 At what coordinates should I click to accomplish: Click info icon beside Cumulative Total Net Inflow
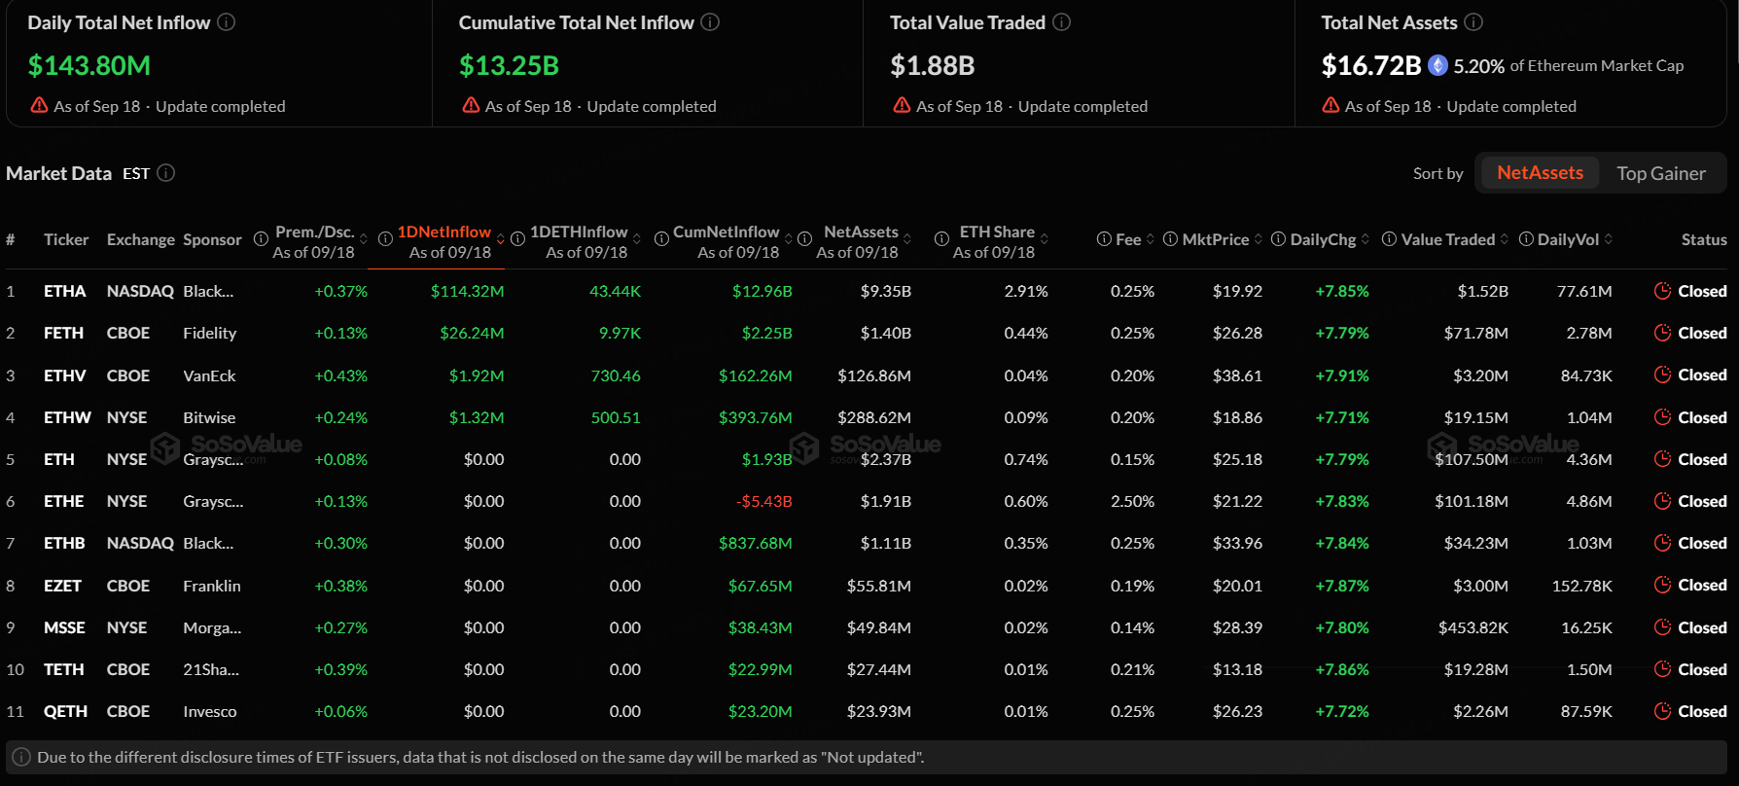pyautogui.click(x=710, y=21)
